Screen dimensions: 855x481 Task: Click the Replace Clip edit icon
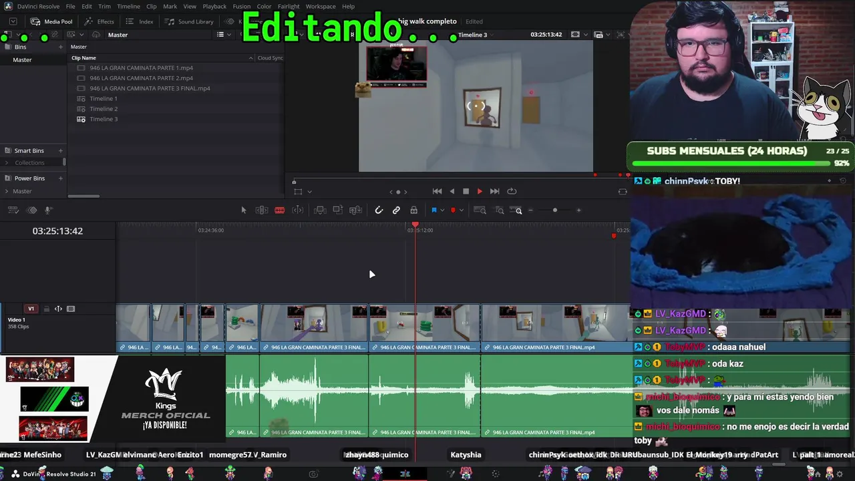click(356, 210)
